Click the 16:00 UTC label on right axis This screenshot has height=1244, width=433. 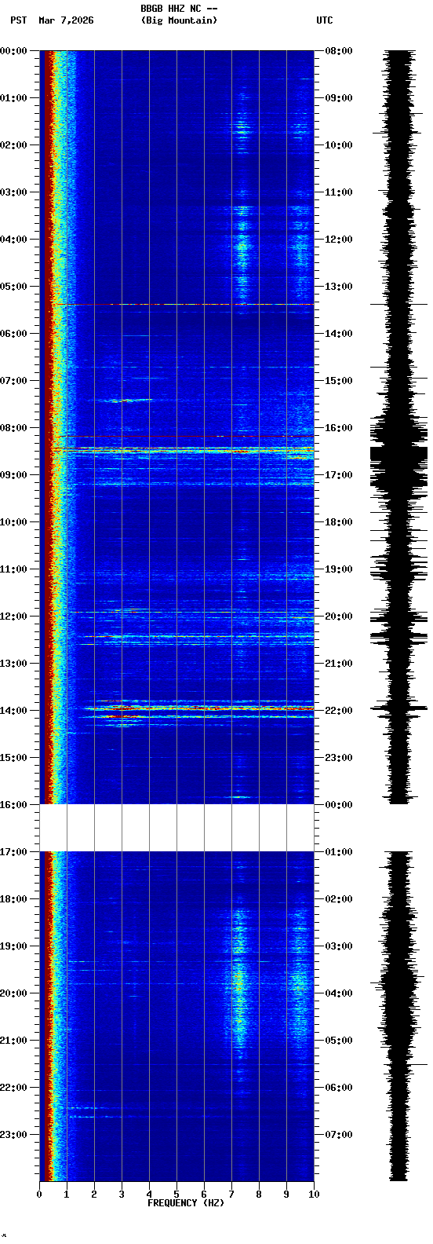[x=339, y=428]
